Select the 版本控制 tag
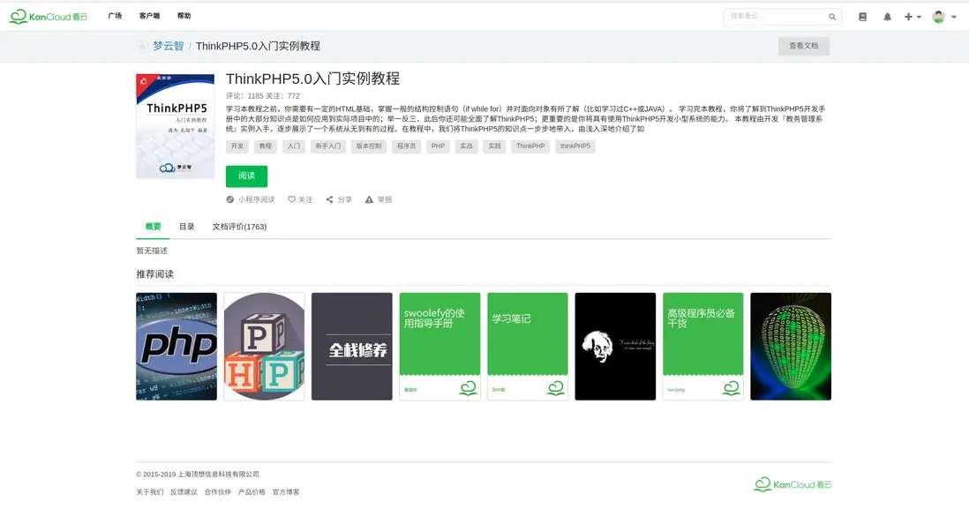Viewport: 969px width, 517px height. (x=369, y=146)
